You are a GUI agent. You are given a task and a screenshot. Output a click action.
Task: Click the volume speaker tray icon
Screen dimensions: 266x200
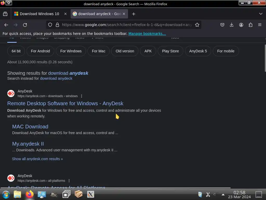pos(215,195)
